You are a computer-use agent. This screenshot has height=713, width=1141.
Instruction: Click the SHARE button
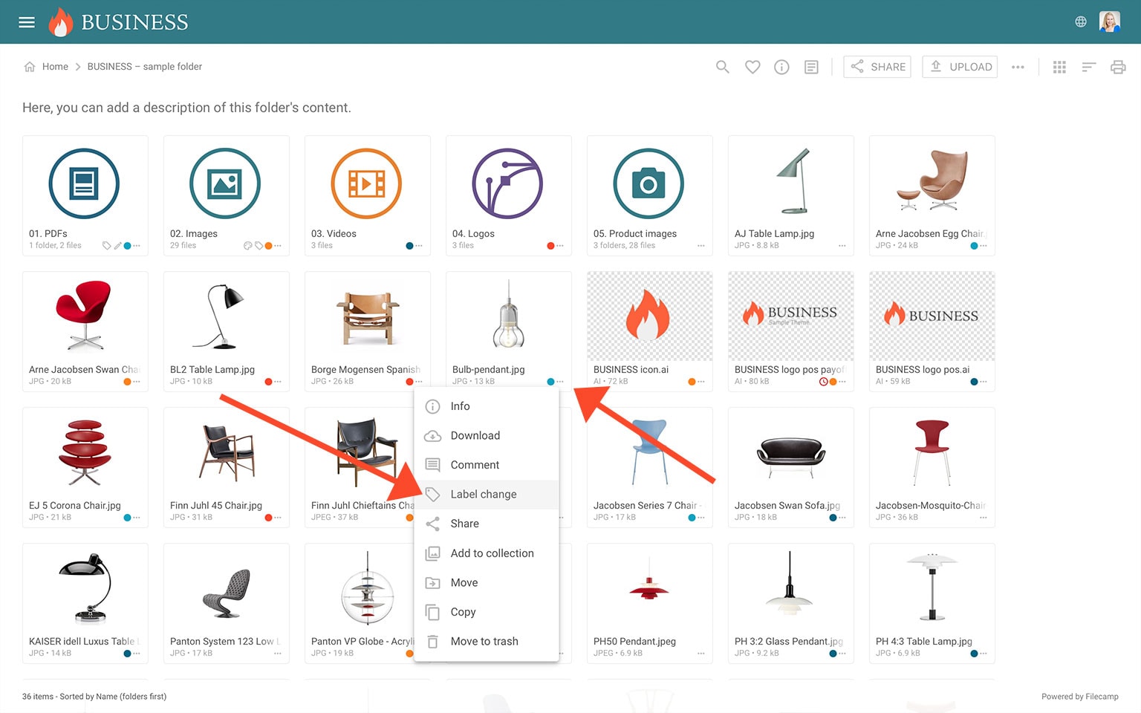(x=877, y=67)
